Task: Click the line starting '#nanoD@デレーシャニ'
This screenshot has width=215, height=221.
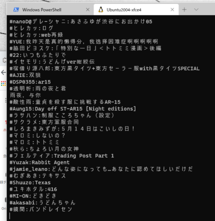Action: [x=81, y=21]
